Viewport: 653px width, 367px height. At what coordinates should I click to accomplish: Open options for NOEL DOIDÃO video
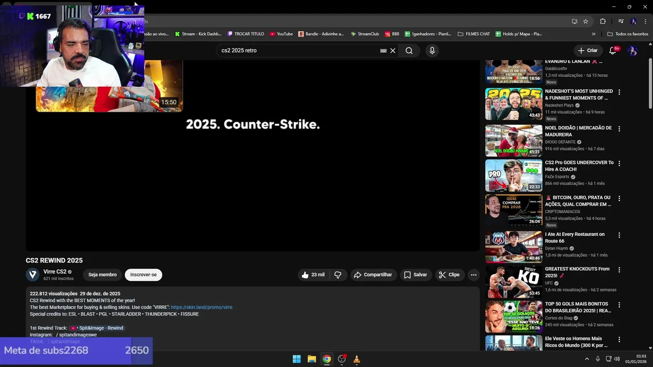pyautogui.click(x=619, y=129)
